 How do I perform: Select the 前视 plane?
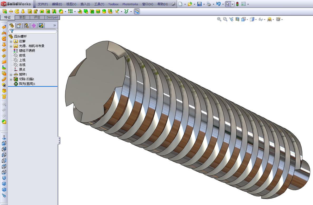pos(22,55)
